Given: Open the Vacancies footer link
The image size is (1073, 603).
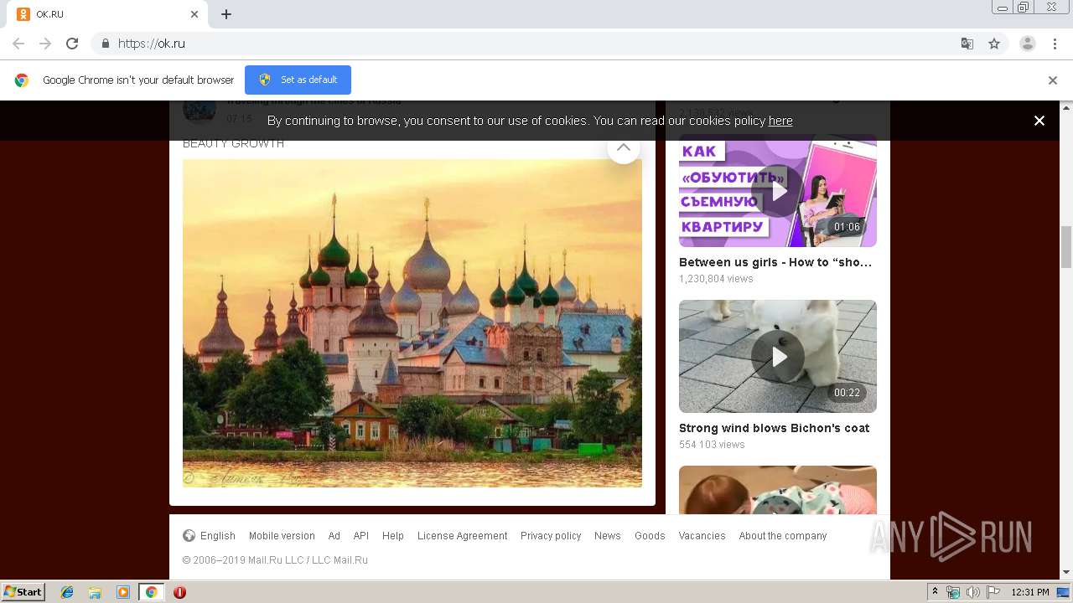Looking at the screenshot, I should coord(702,536).
